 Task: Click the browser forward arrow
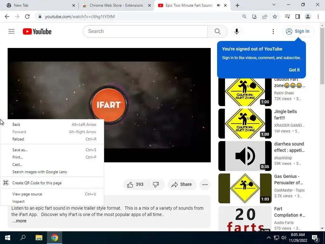point(17,17)
